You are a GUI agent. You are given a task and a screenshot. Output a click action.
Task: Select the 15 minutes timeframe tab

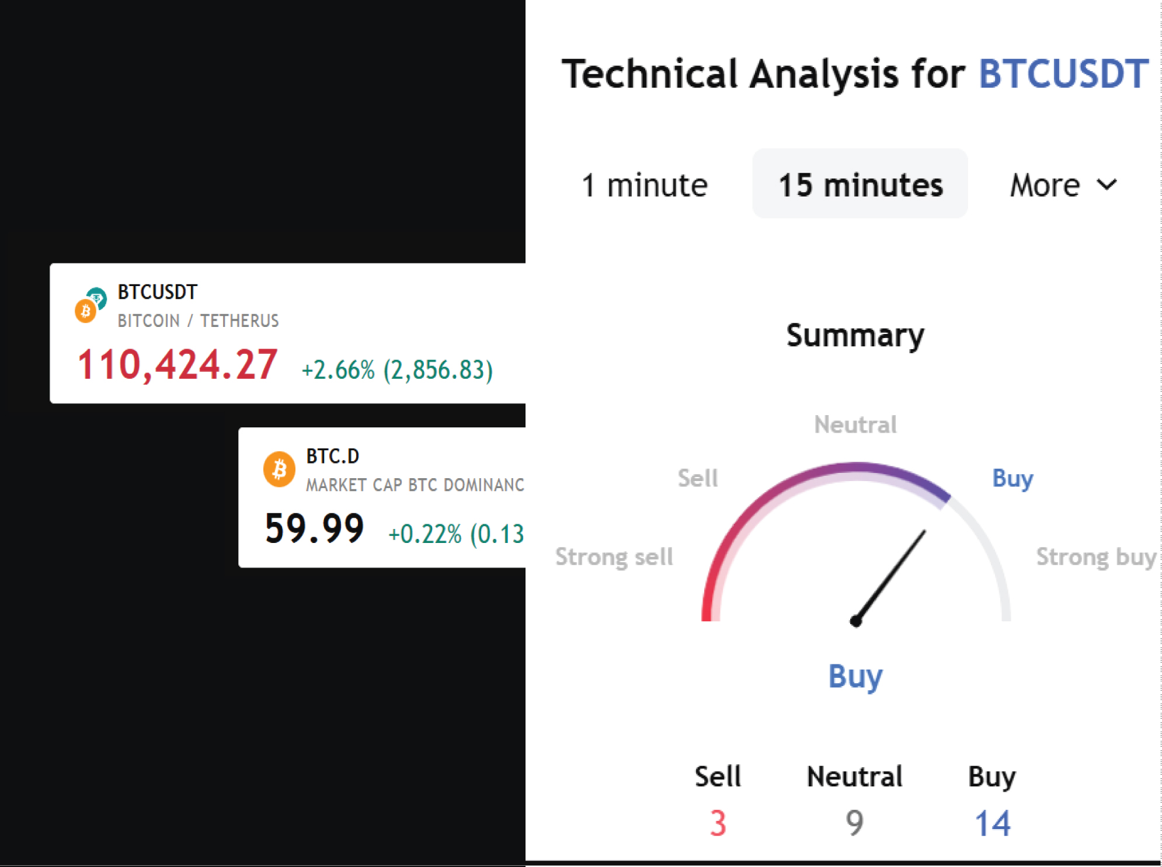tap(860, 185)
